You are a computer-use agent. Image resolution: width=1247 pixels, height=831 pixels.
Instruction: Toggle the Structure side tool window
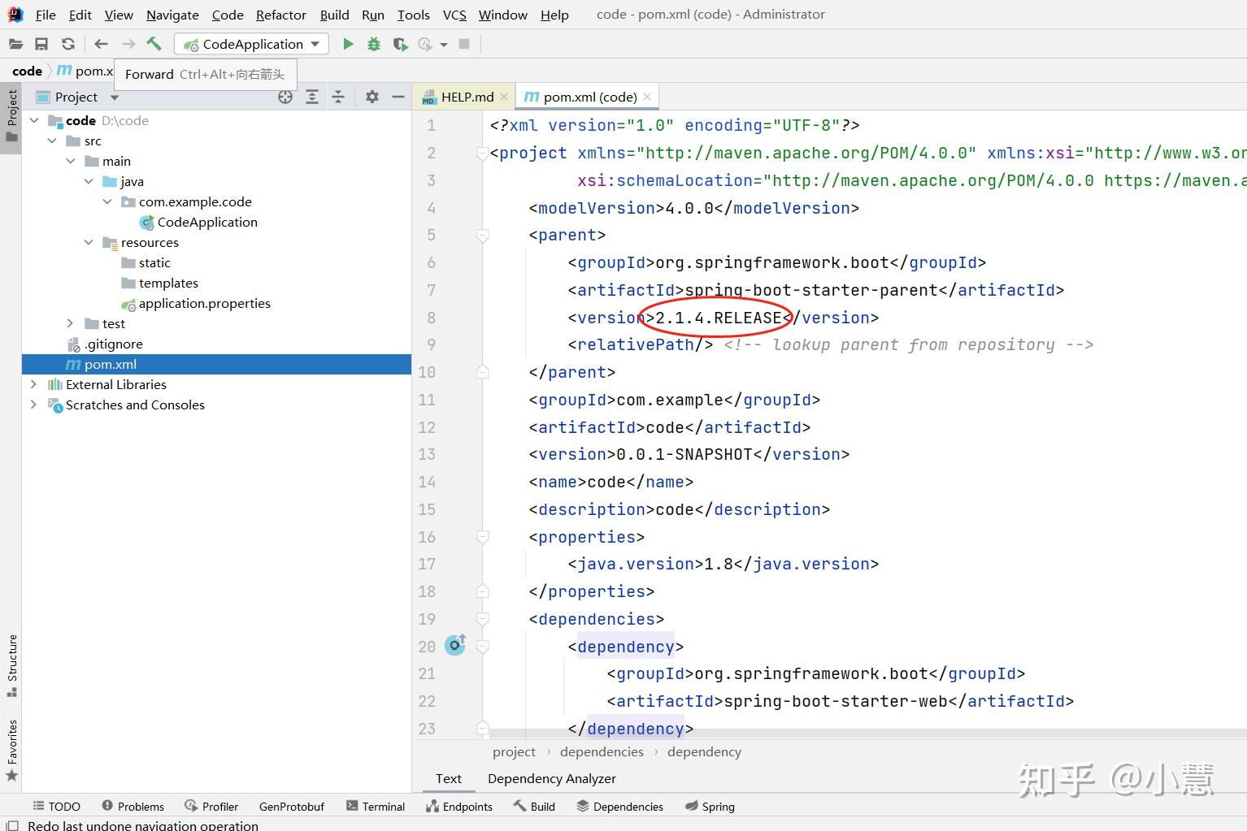[11, 664]
